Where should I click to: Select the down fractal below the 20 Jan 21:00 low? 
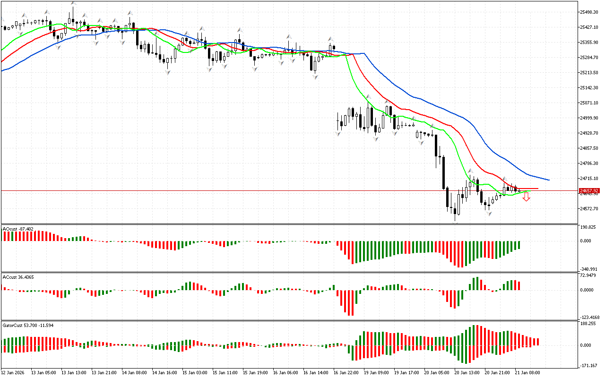[489, 214]
